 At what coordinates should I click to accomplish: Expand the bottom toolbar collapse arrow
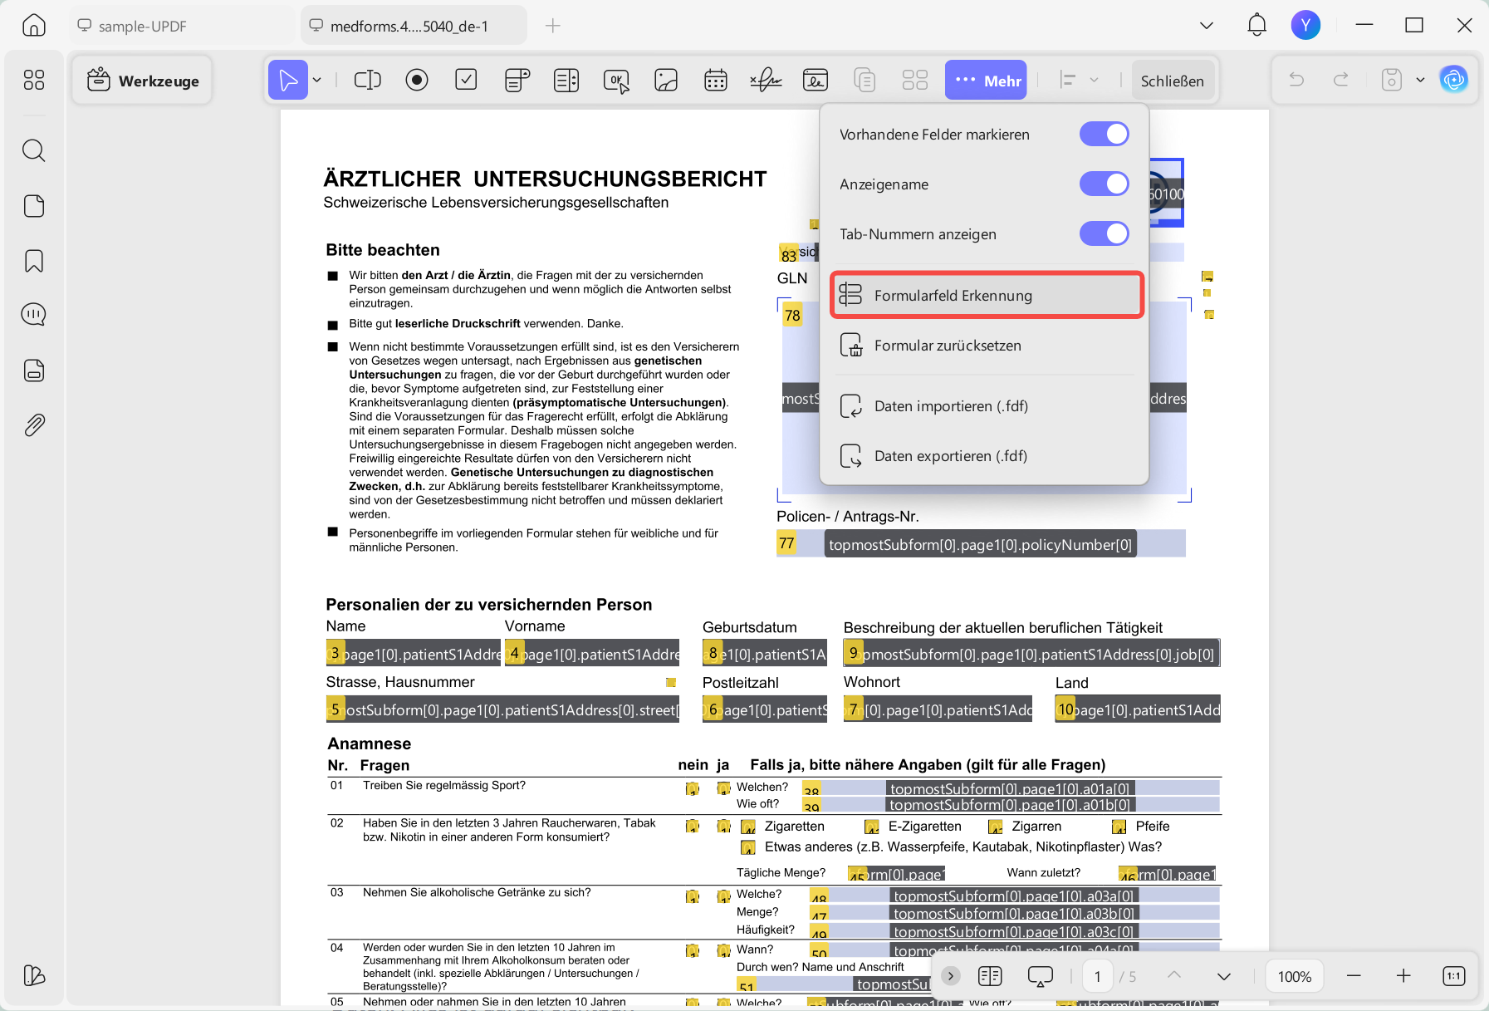pyautogui.click(x=951, y=976)
